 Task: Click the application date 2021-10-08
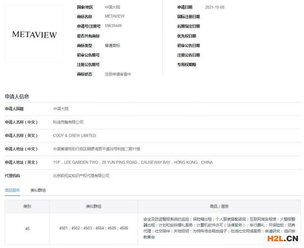click(x=214, y=7)
